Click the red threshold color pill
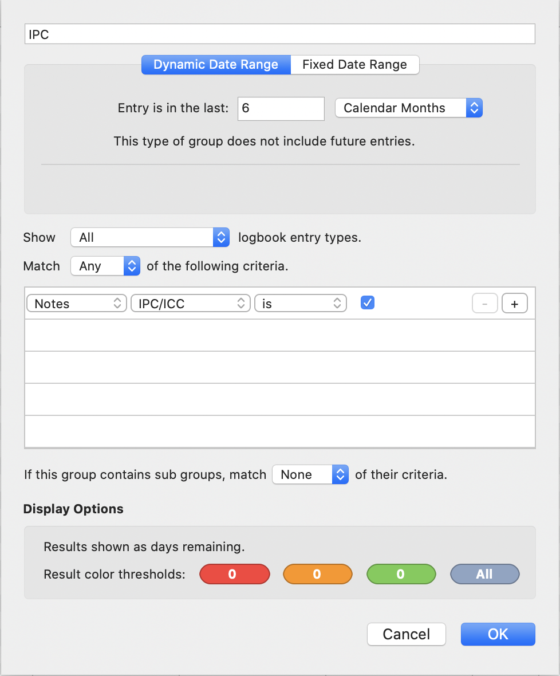 [235, 574]
